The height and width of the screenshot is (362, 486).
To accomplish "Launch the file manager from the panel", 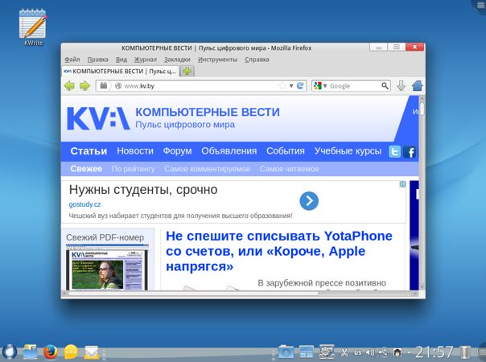I will [30, 352].
